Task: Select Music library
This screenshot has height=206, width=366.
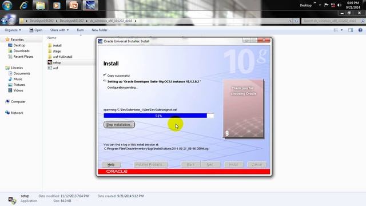Action: [18, 79]
